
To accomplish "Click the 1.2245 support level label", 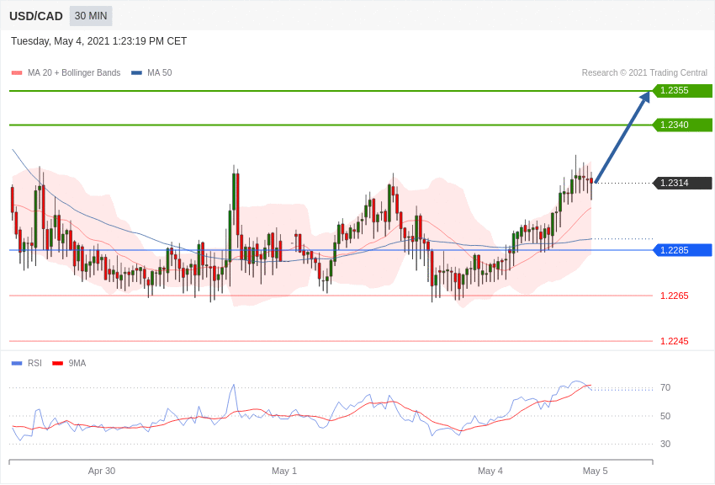I will coord(675,341).
